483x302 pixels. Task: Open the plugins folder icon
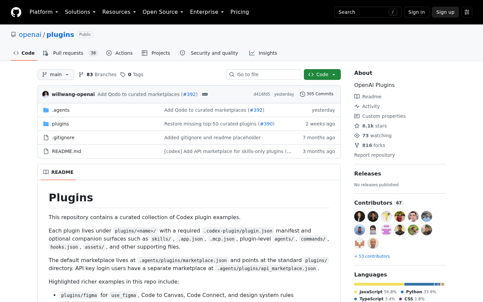[x=46, y=124]
